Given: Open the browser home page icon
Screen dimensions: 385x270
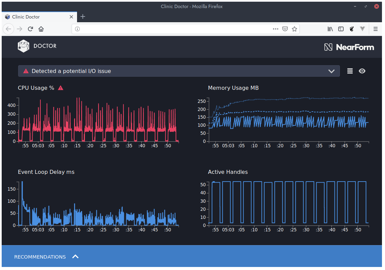Looking at the screenshot, I should 41,29.
